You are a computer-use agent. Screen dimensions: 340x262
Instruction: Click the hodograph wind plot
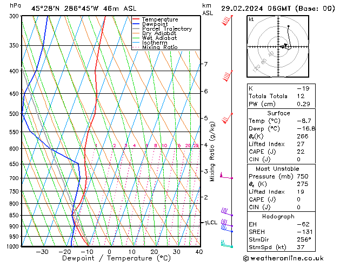tap(278, 46)
